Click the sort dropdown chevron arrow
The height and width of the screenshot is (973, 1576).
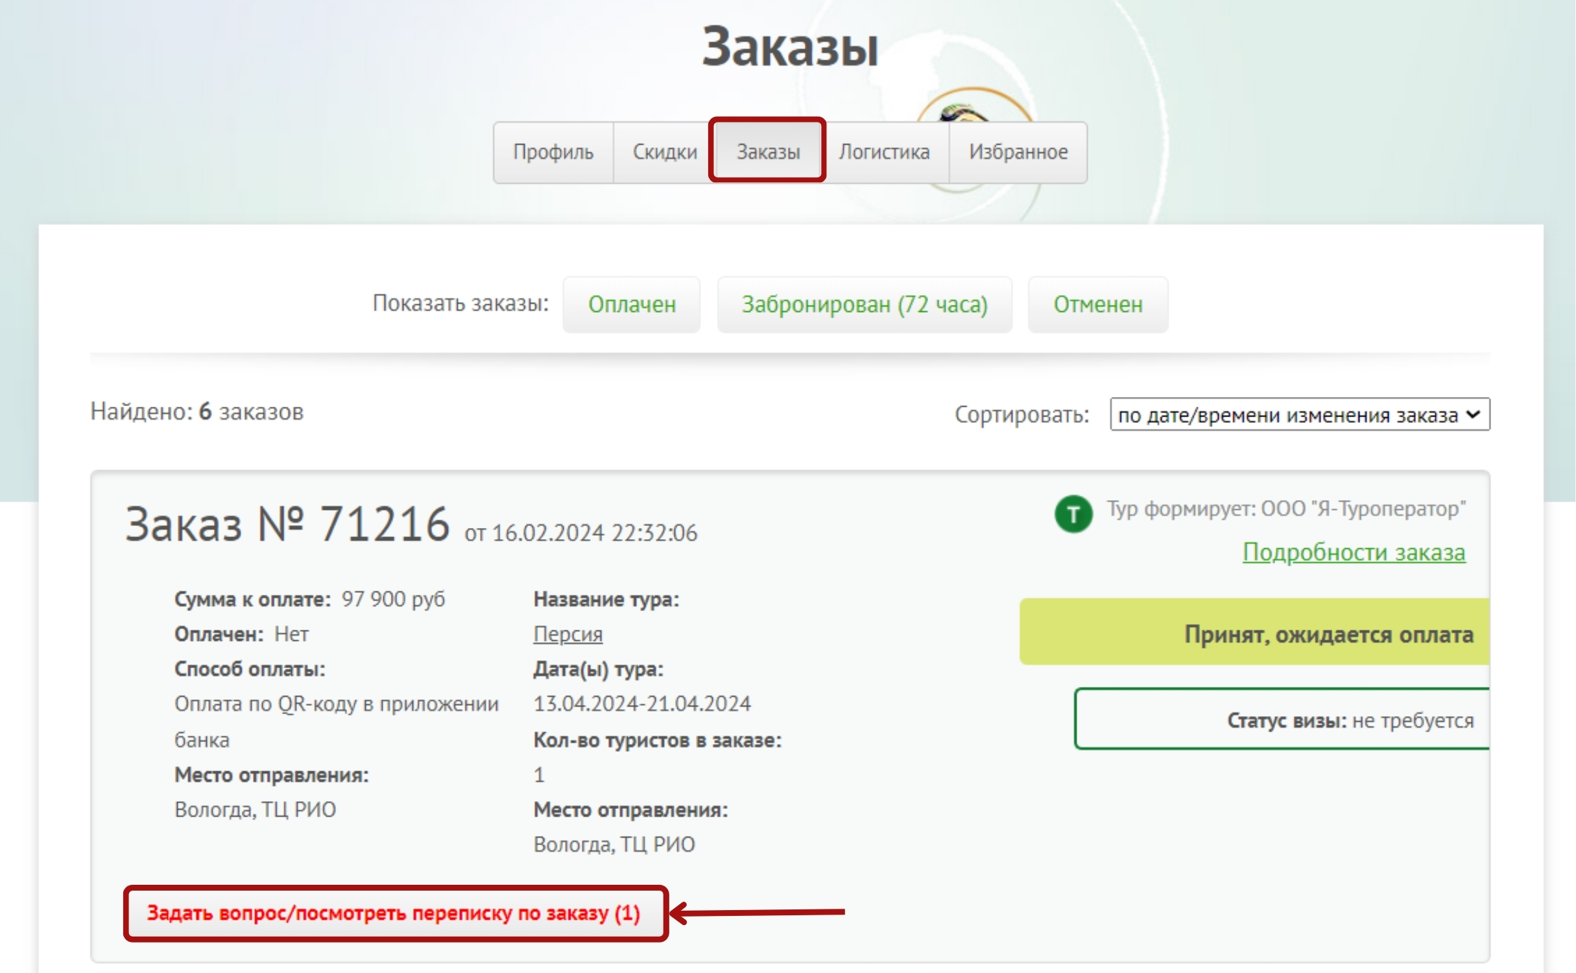point(1473,414)
